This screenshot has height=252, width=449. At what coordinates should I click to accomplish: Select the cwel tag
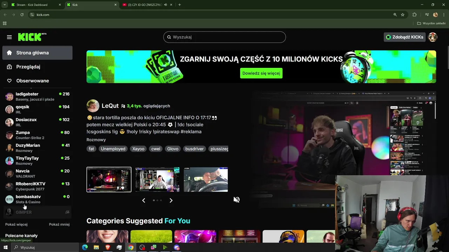156,149
